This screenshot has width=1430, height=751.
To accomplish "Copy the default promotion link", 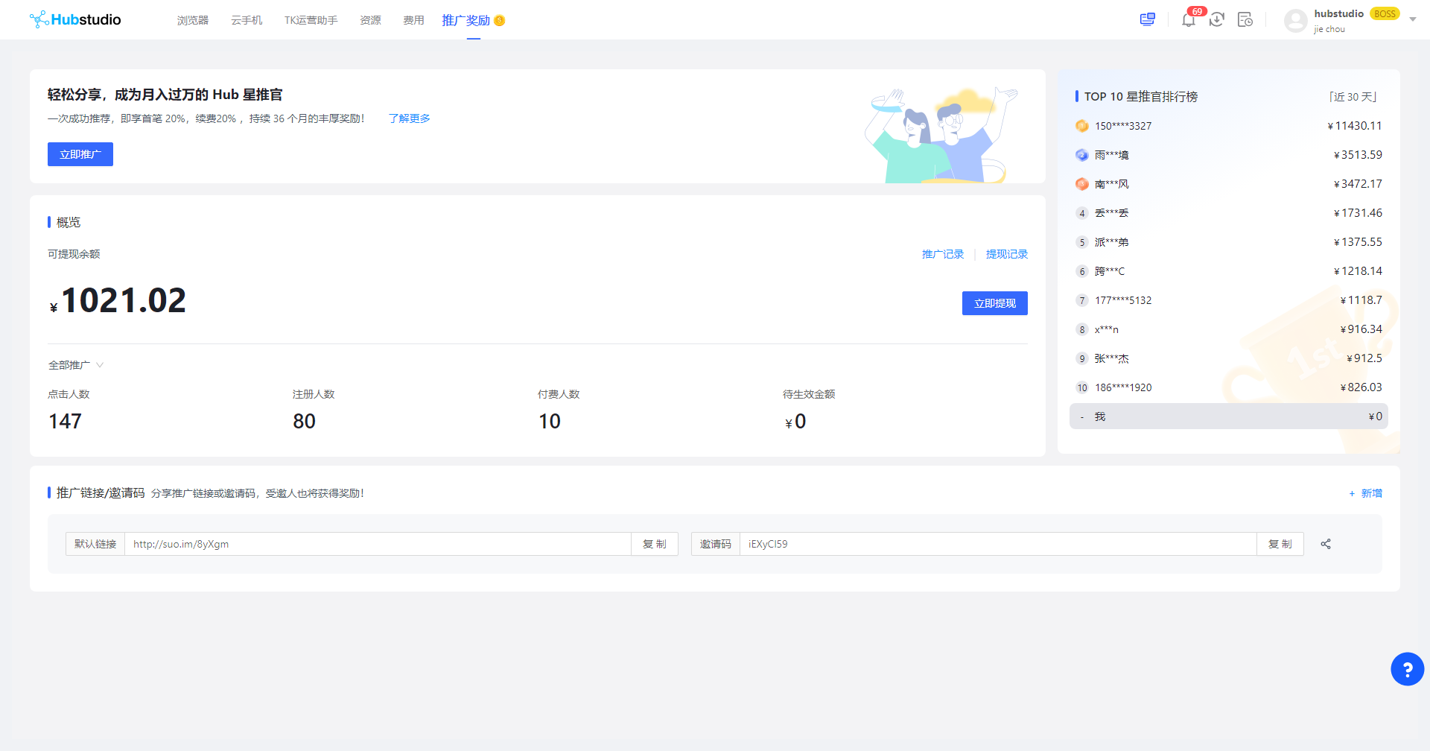I will coord(655,544).
